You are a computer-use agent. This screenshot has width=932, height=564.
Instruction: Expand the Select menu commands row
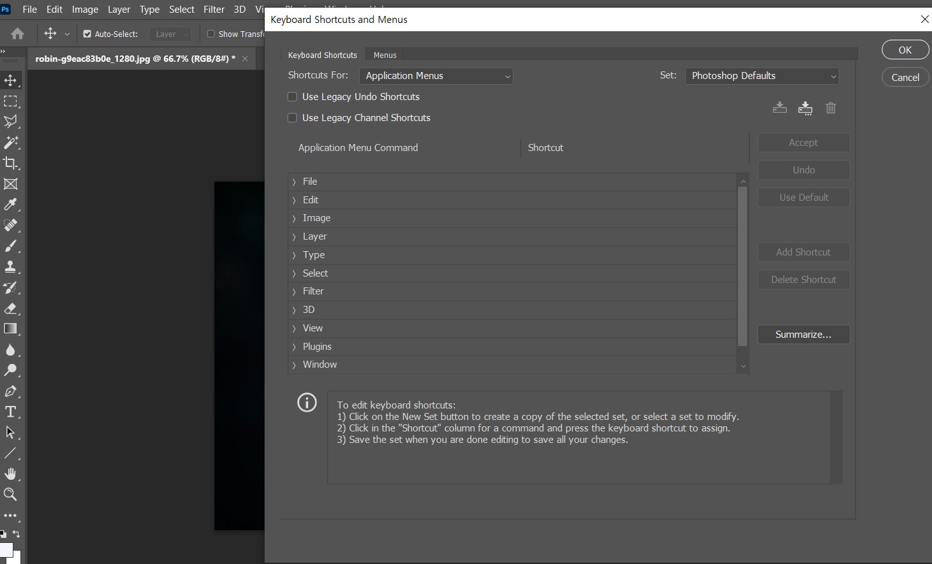512,273
